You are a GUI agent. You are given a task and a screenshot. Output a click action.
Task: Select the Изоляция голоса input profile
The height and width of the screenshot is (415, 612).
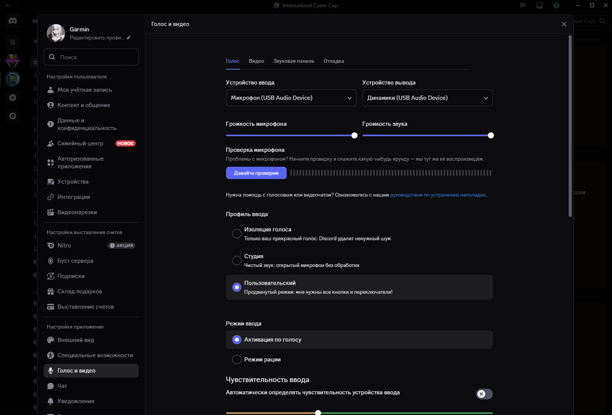click(x=359, y=234)
